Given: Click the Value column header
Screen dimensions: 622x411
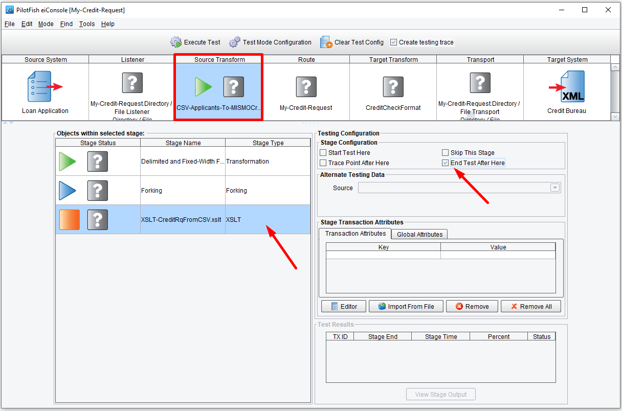Looking at the screenshot, I should point(498,247).
